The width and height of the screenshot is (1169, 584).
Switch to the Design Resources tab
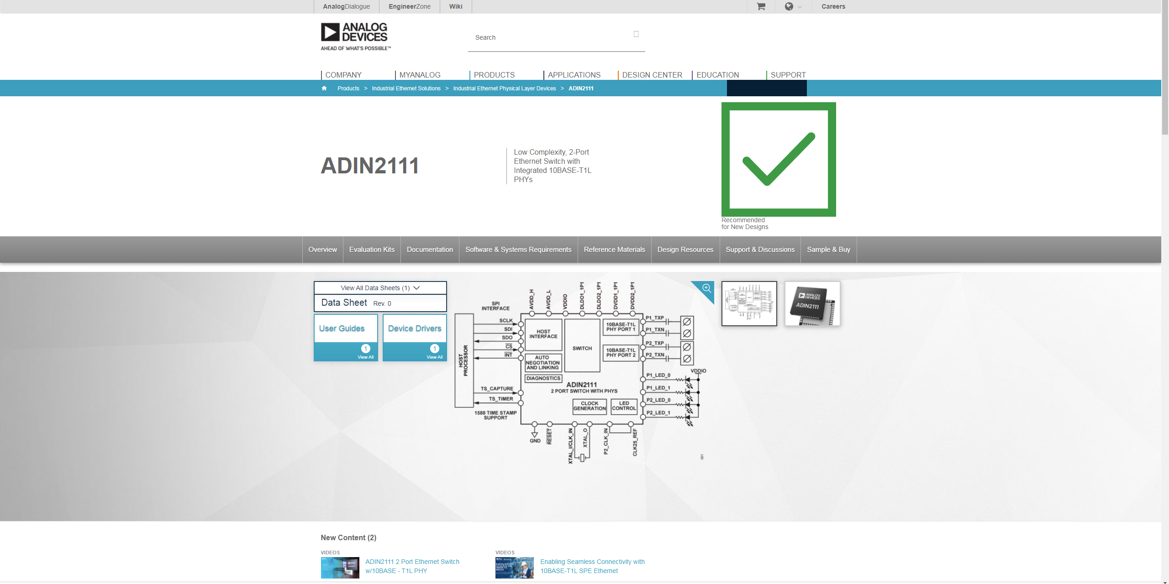[685, 250]
